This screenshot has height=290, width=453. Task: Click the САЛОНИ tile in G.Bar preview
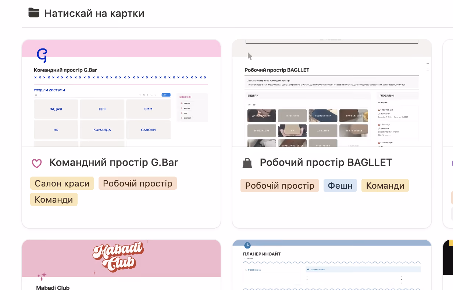148,130
